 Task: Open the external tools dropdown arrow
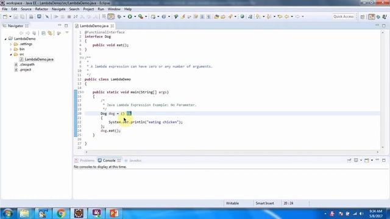pos(146,16)
